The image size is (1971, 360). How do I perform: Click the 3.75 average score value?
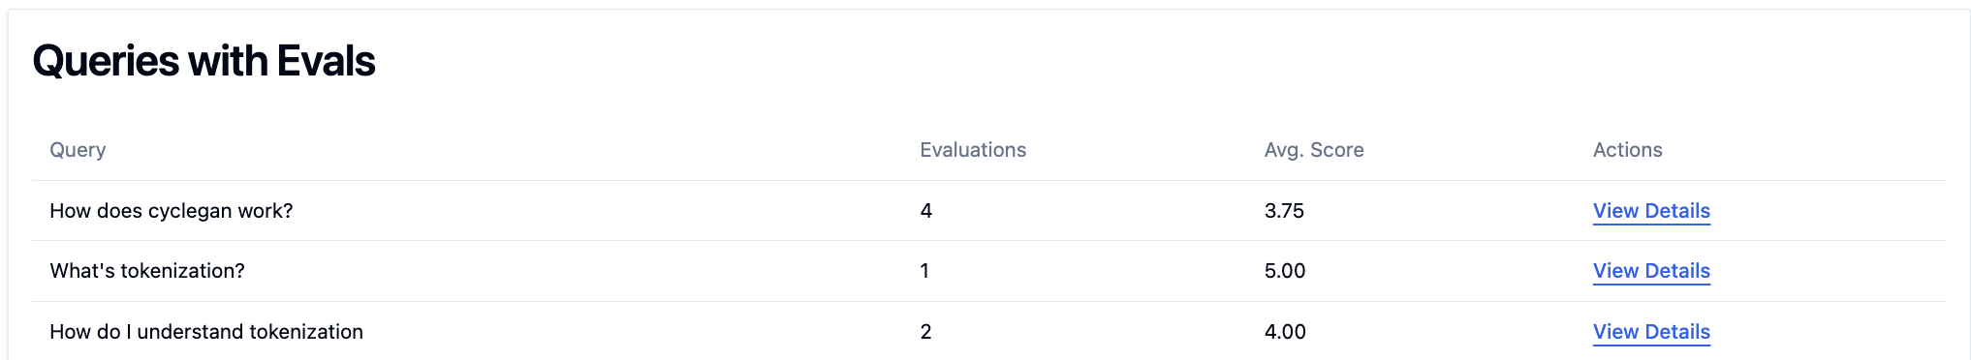1284,211
